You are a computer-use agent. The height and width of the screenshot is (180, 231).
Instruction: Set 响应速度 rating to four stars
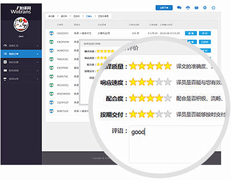(x=159, y=82)
